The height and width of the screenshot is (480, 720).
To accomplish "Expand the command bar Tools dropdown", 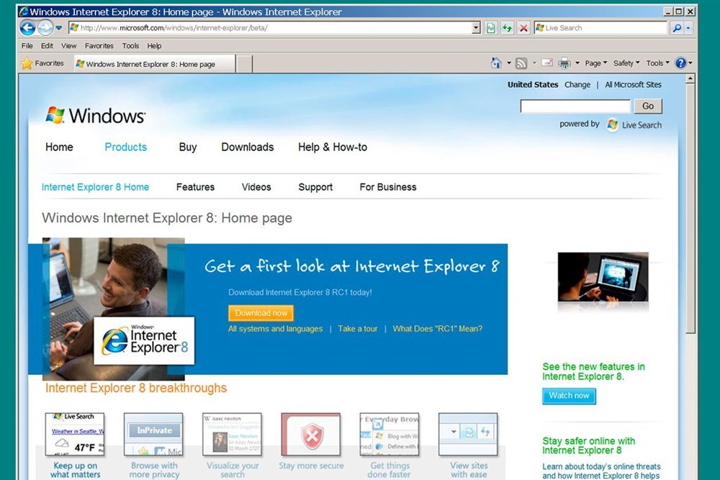I will [657, 63].
